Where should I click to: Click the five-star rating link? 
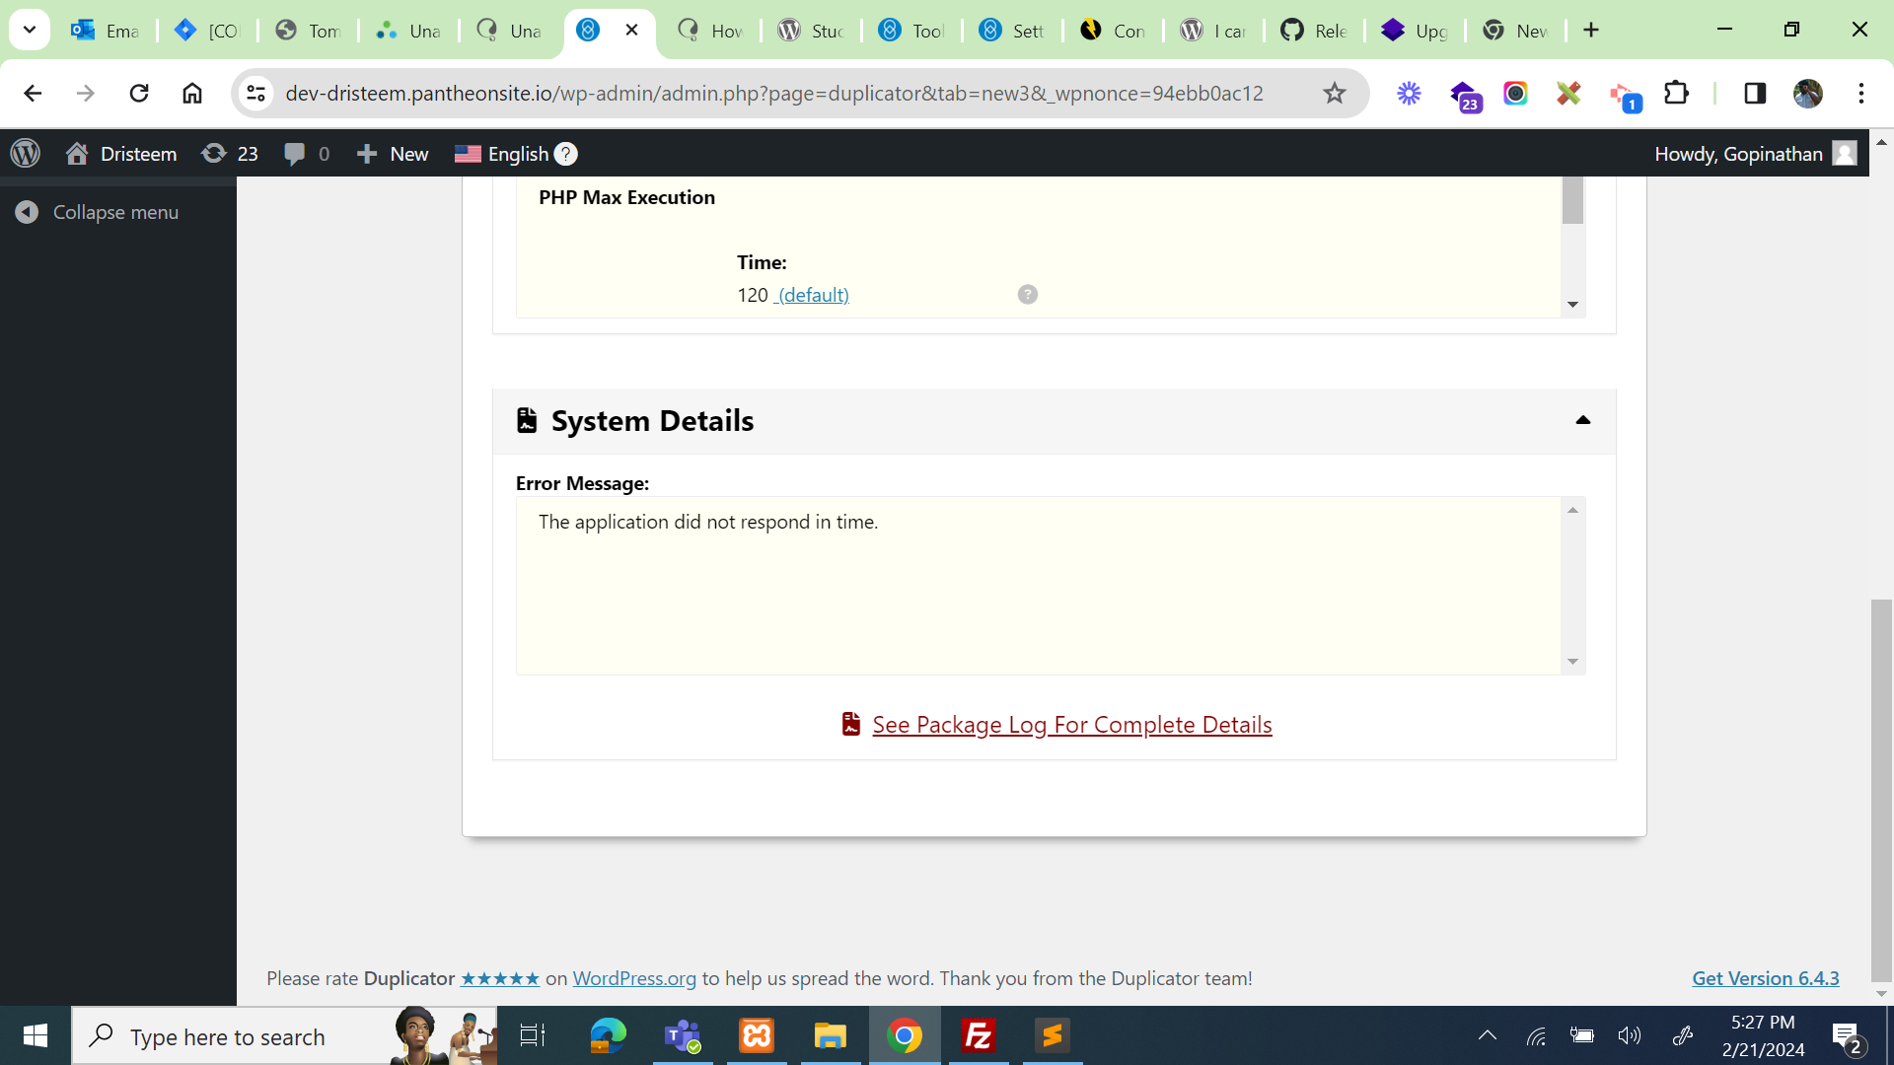tap(500, 978)
